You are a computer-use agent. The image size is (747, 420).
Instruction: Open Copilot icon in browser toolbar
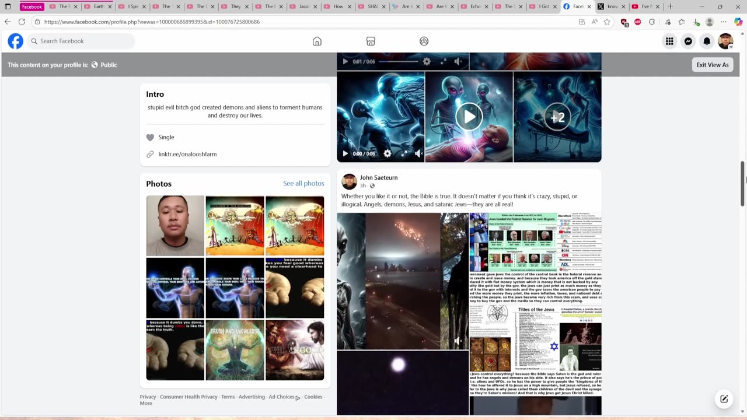[739, 22]
